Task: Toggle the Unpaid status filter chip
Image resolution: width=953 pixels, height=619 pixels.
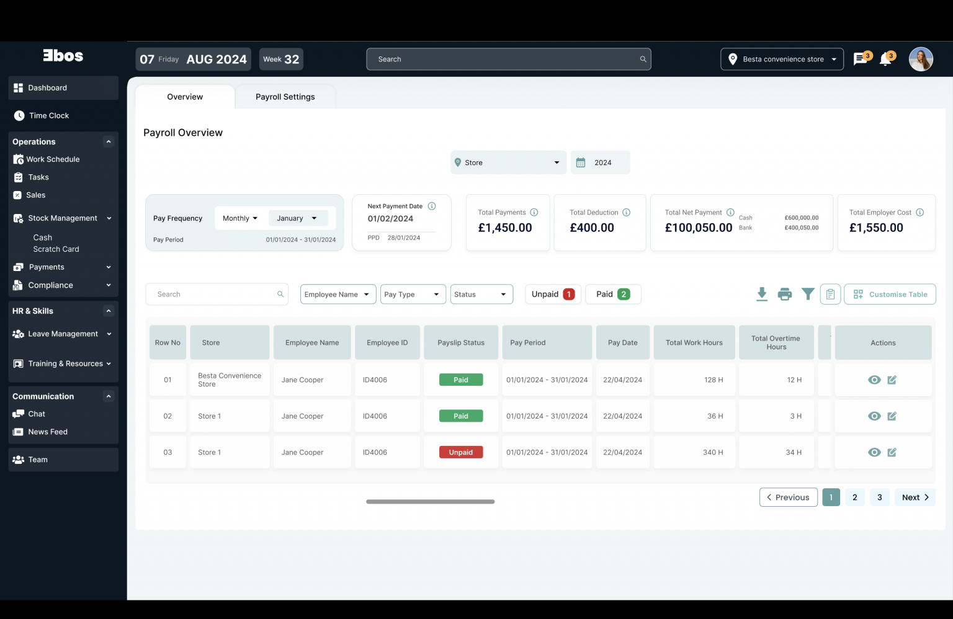Action: click(x=552, y=294)
